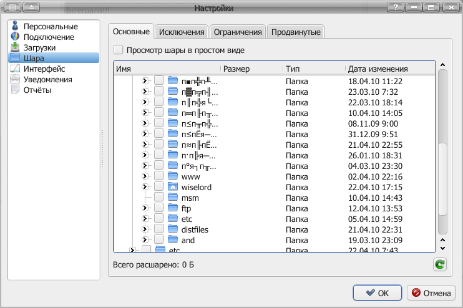463x308 pixels.
Task: Confirm settings with OK button
Action: 377,293
